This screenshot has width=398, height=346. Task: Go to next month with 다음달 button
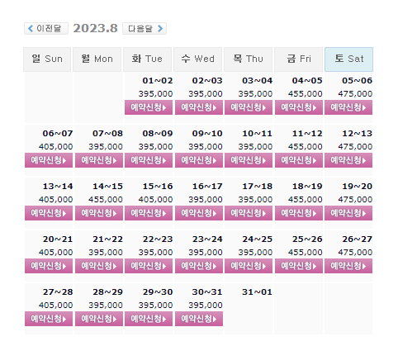click(145, 28)
